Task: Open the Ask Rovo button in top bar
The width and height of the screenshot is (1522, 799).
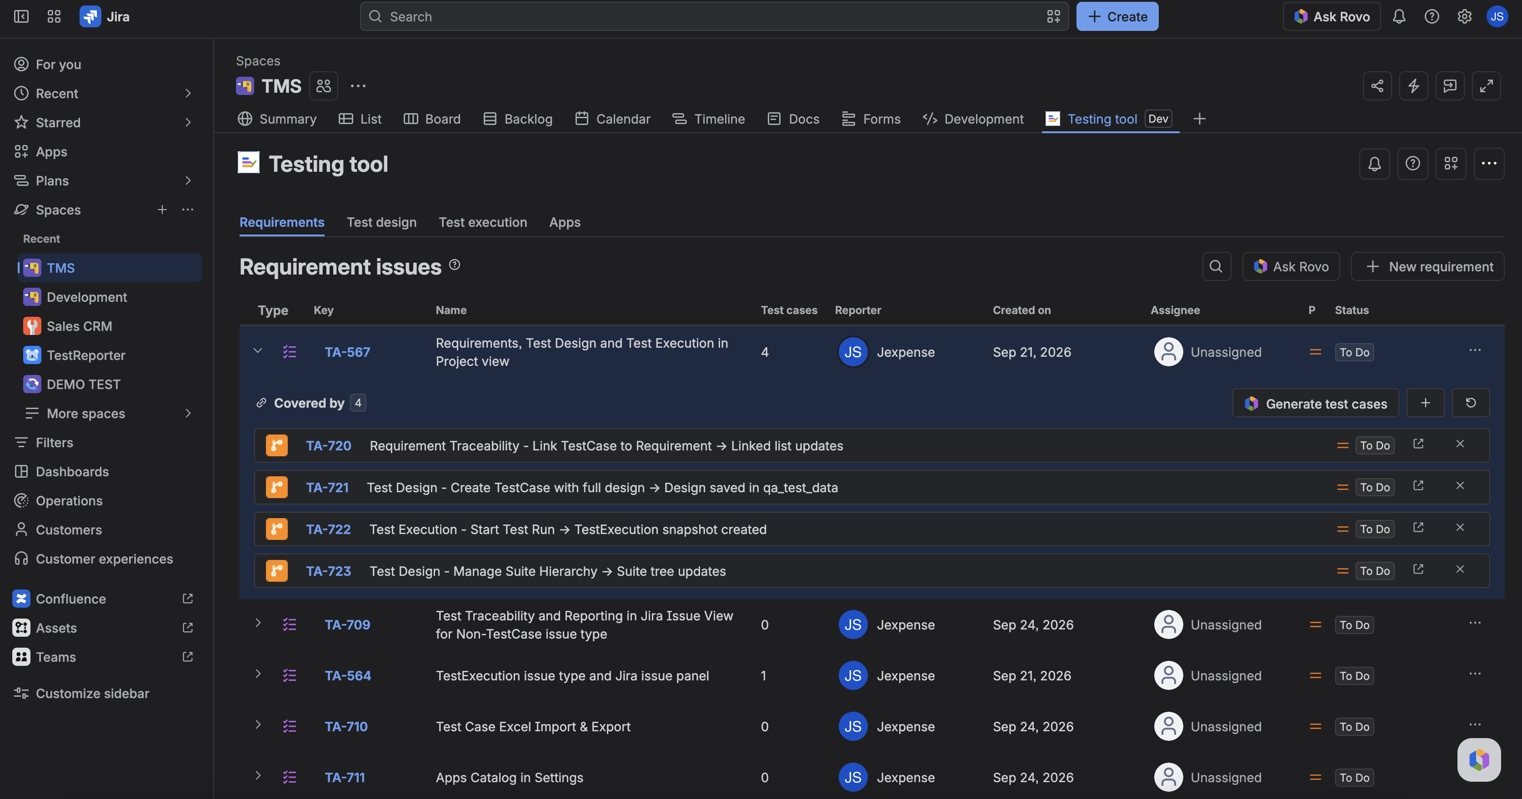Action: (x=1332, y=16)
